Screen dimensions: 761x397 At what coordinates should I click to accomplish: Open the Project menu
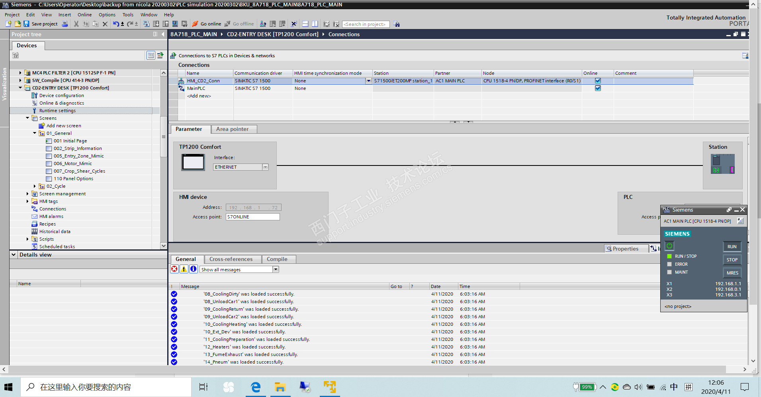tap(12, 15)
